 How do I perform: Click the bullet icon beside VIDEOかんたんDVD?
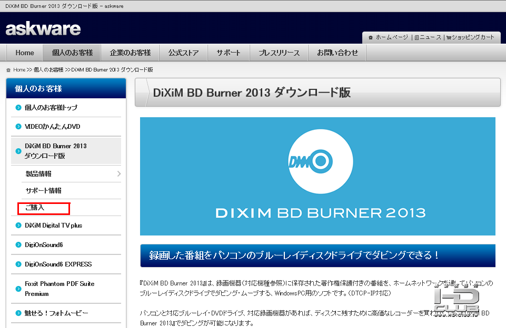[x=18, y=127]
